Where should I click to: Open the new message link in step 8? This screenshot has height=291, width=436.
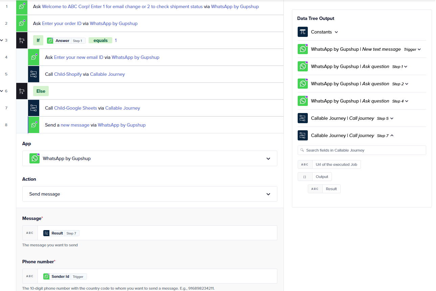click(75, 125)
